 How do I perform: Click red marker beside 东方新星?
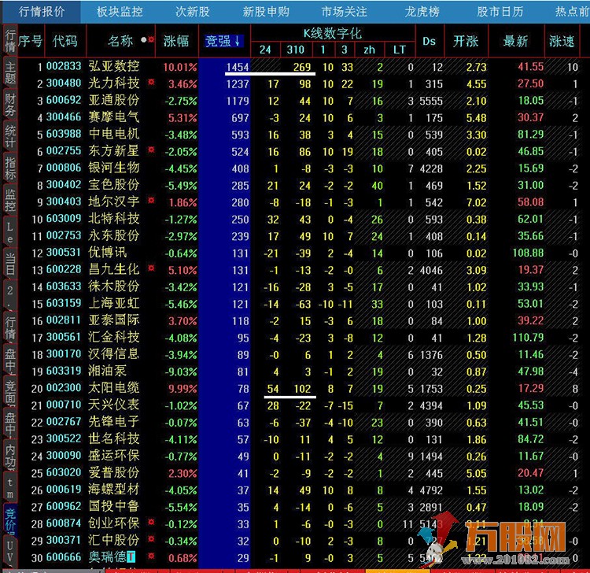pos(151,150)
